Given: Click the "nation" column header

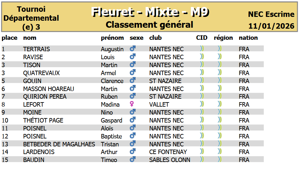Looking at the screenshot, I should pyautogui.click(x=248, y=38).
